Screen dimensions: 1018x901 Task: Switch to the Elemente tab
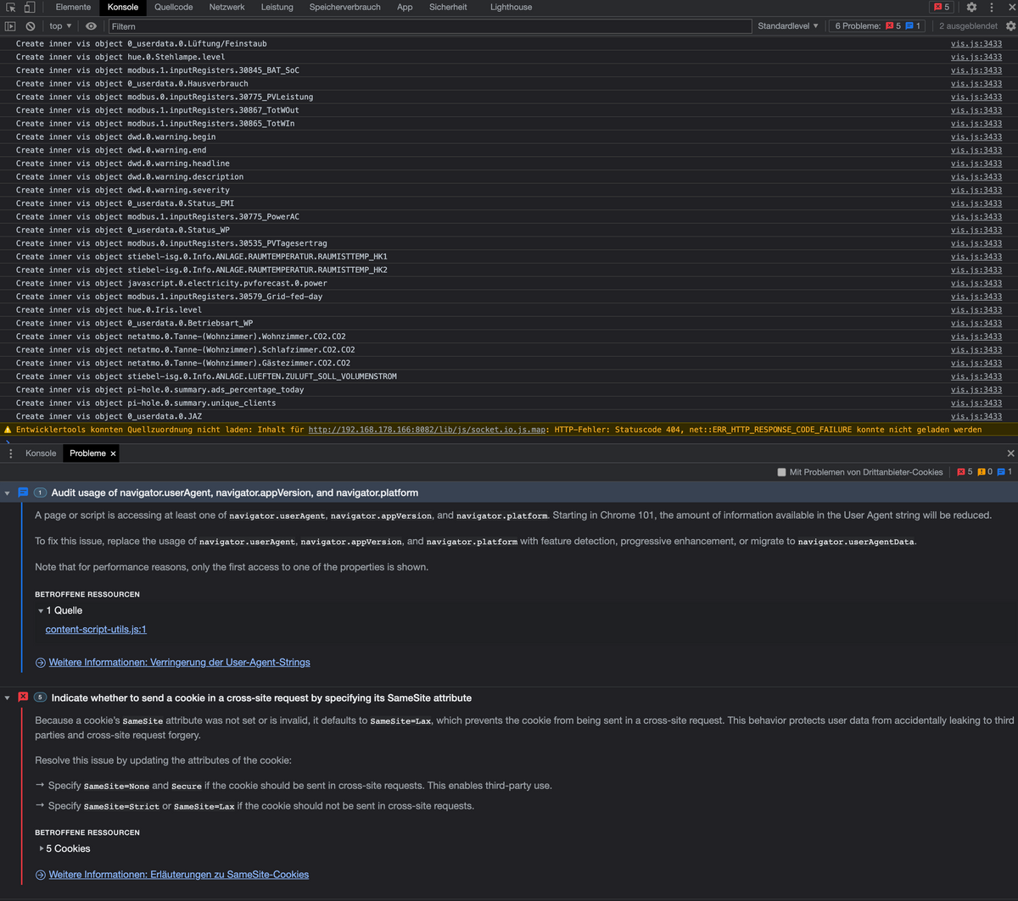(x=73, y=7)
